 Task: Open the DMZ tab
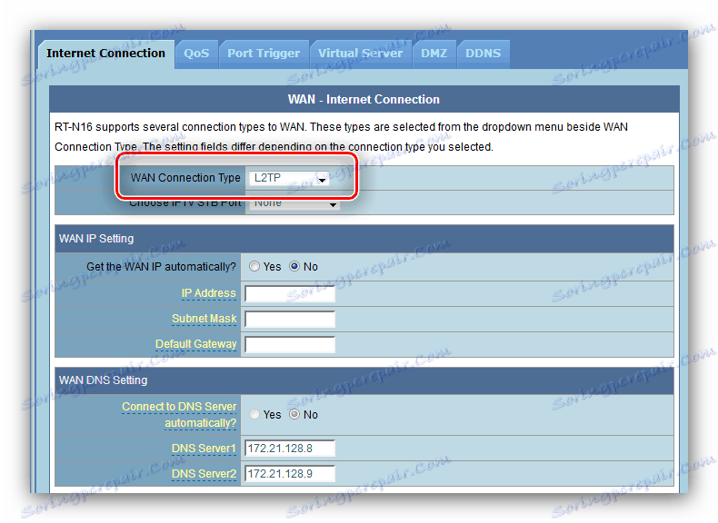click(x=434, y=54)
